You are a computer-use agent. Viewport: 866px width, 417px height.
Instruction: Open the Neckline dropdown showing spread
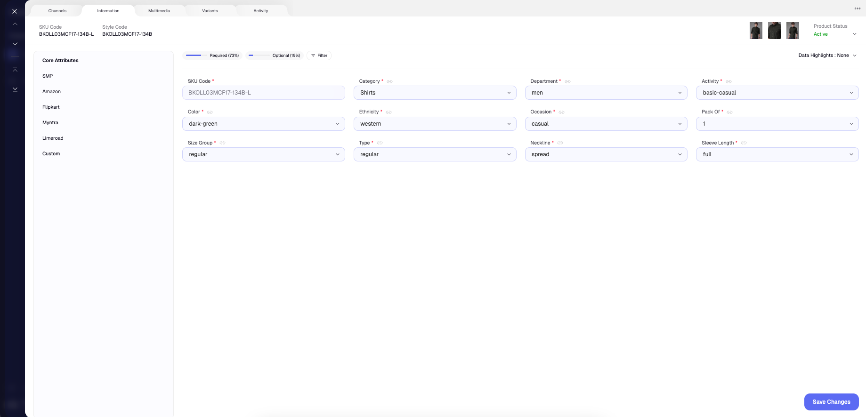606,154
